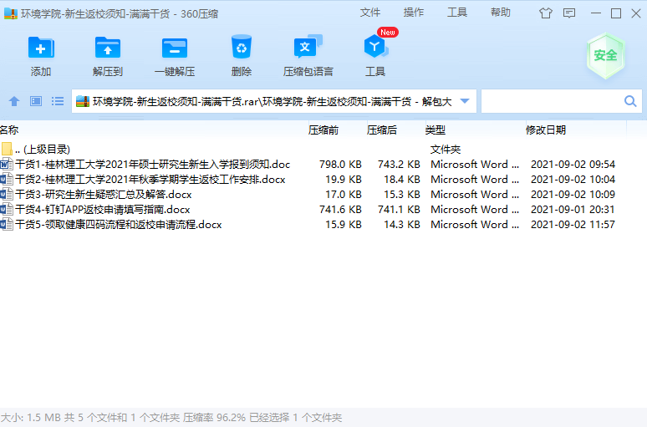Image resolution: width=647 pixels, height=427 pixels.
Task: Open the 帮助 menu
Action: [x=501, y=13]
